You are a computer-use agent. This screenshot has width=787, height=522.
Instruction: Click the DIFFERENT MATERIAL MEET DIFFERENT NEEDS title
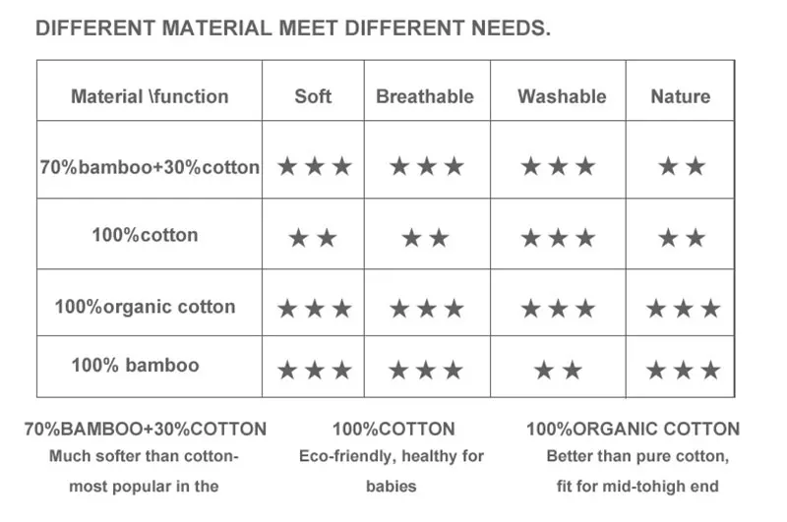pos(293,28)
